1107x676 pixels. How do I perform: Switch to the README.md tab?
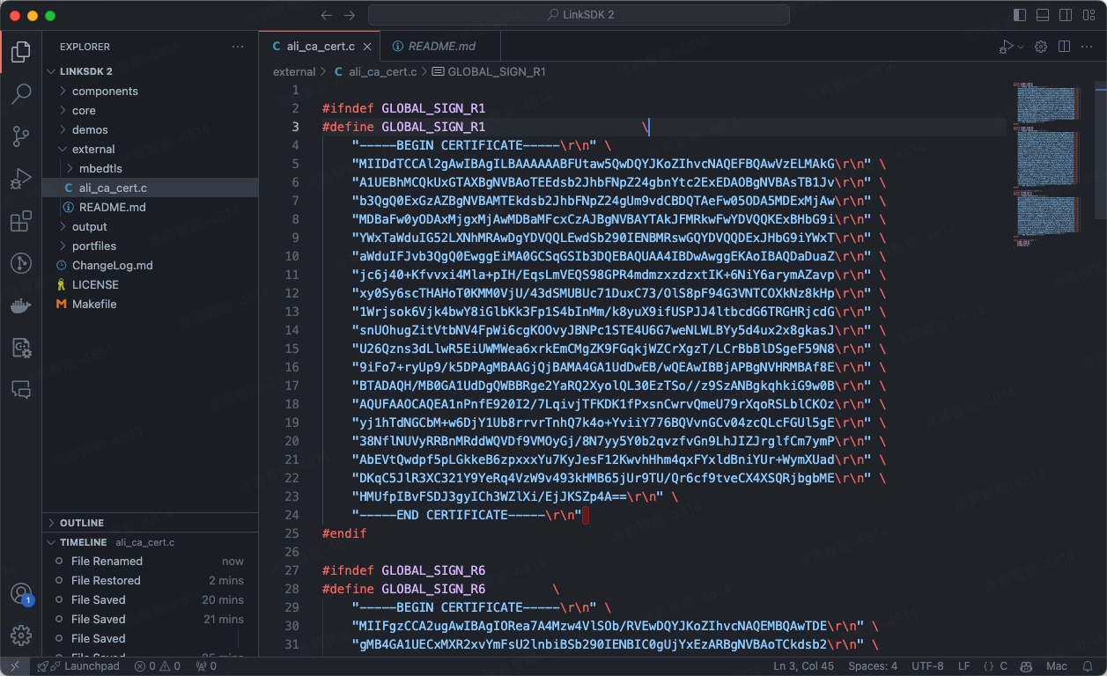tap(440, 47)
